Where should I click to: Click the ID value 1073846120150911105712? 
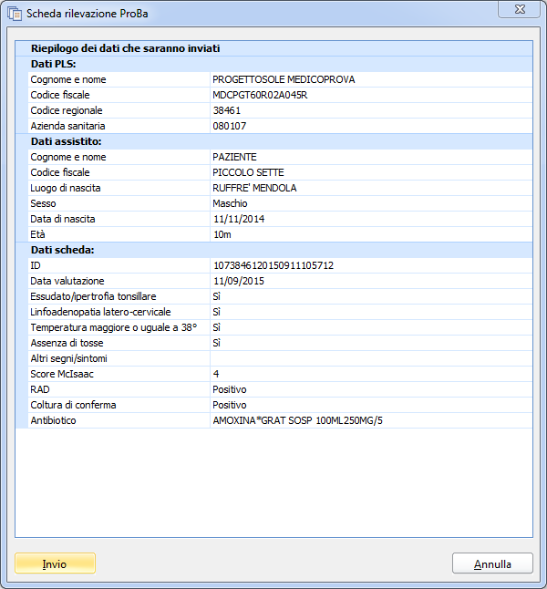(273, 265)
